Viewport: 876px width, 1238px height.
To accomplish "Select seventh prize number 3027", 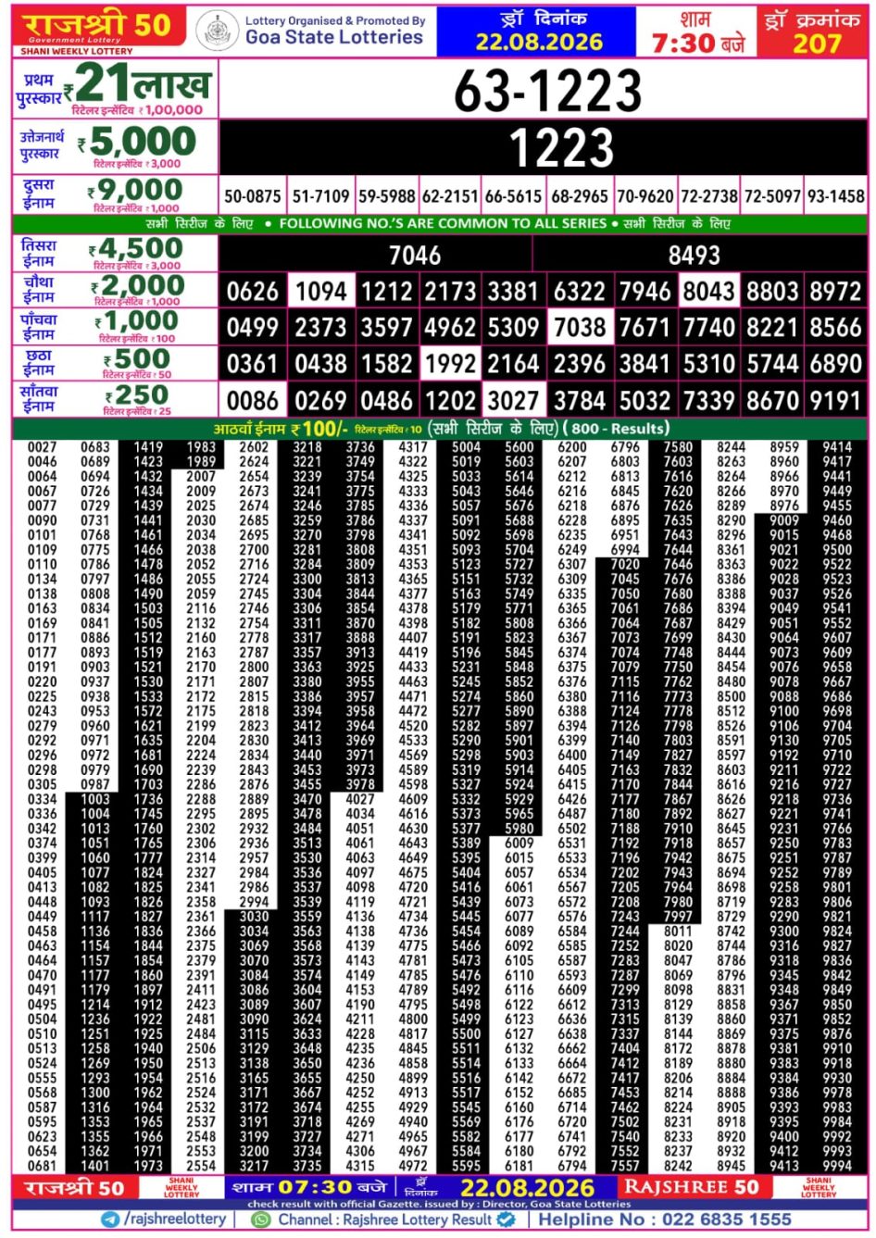I will tap(513, 400).
